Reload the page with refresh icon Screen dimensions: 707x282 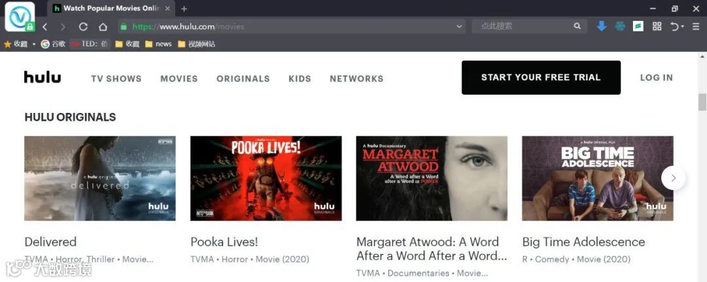pyautogui.click(x=83, y=27)
